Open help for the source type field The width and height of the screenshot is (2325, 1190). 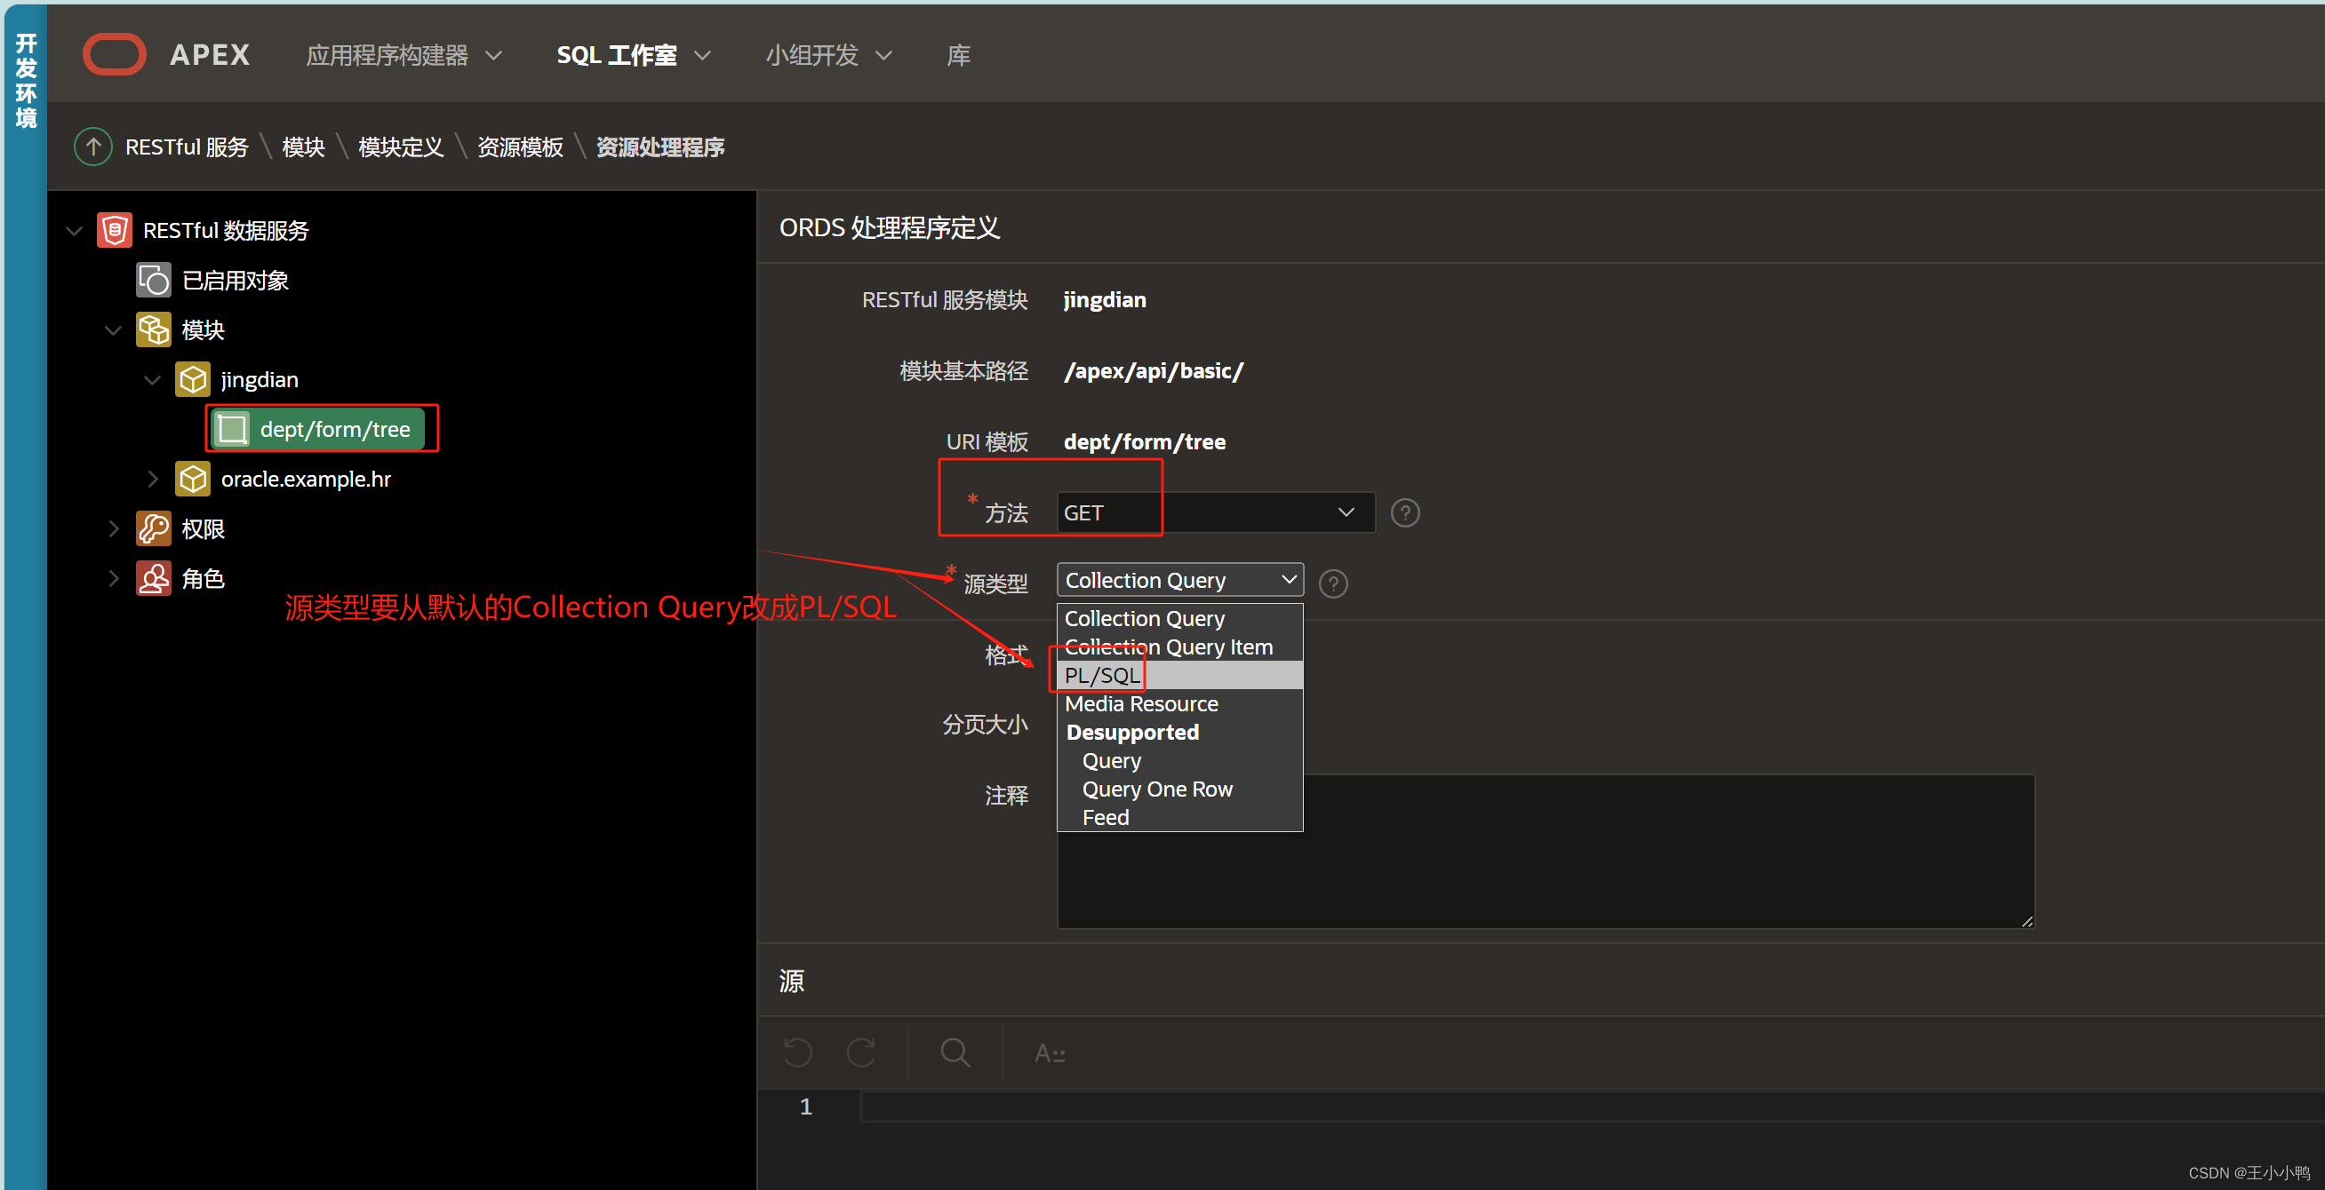[x=1333, y=584]
